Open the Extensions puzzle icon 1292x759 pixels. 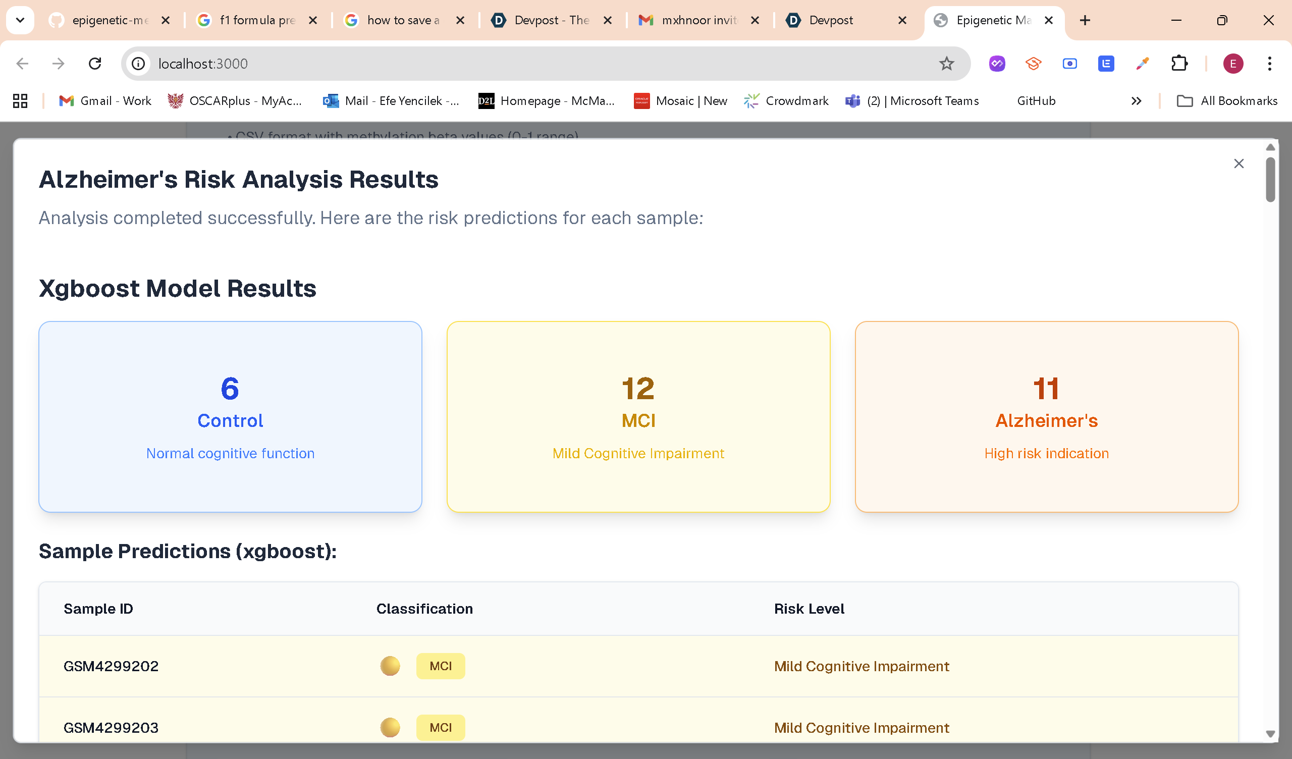click(1179, 64)
